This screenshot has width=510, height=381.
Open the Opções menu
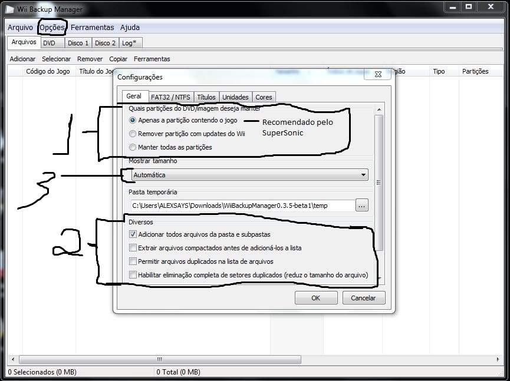[52, 27]
